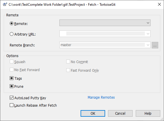Screen dimensions: 164x121
Task: Open the Manage Remotes link
Action: coord(101,97)
